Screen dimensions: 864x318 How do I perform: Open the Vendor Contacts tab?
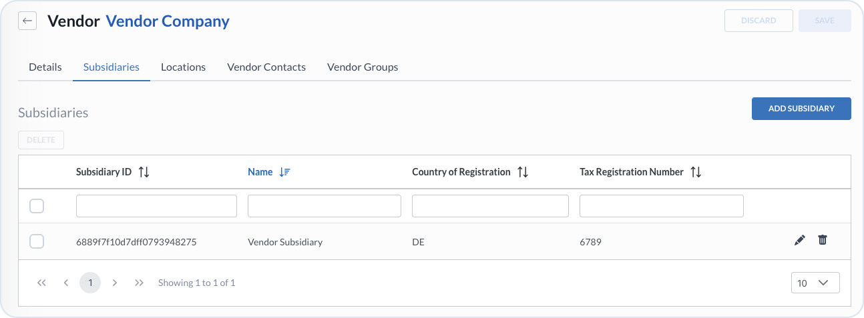(266, 67)
